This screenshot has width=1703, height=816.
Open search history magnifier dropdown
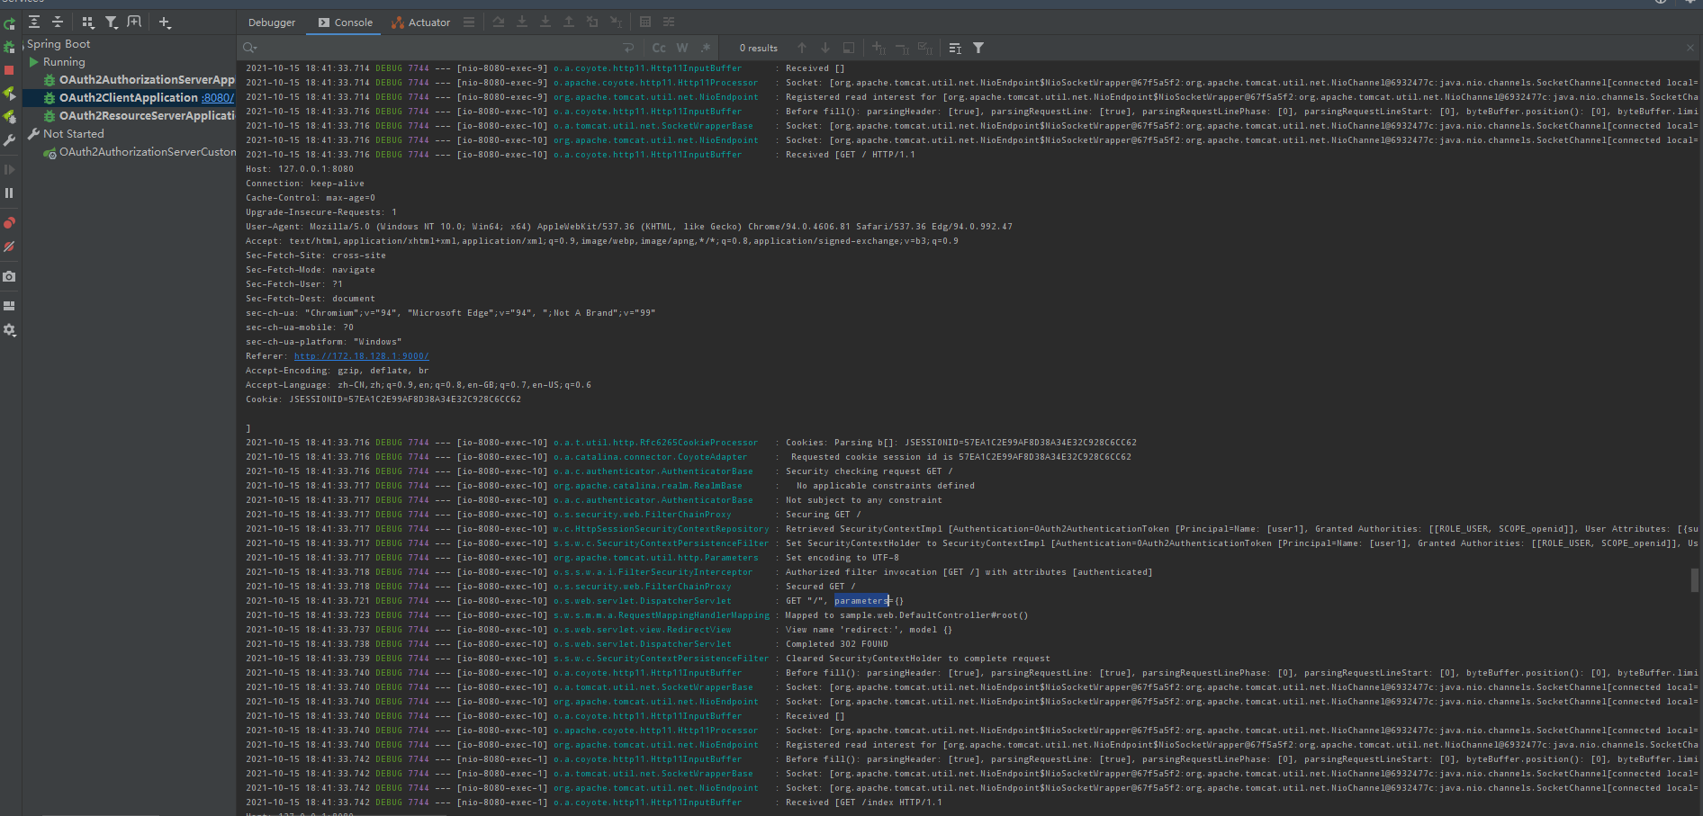pos(250,48)
